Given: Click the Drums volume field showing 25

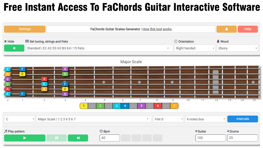Looking at the screenshot, I should pos(243,138).
